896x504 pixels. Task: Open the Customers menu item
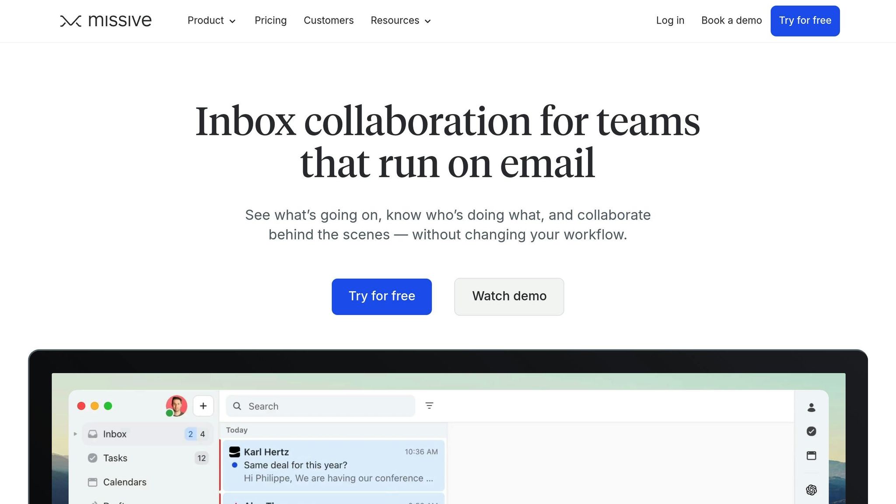pos(328,21)
